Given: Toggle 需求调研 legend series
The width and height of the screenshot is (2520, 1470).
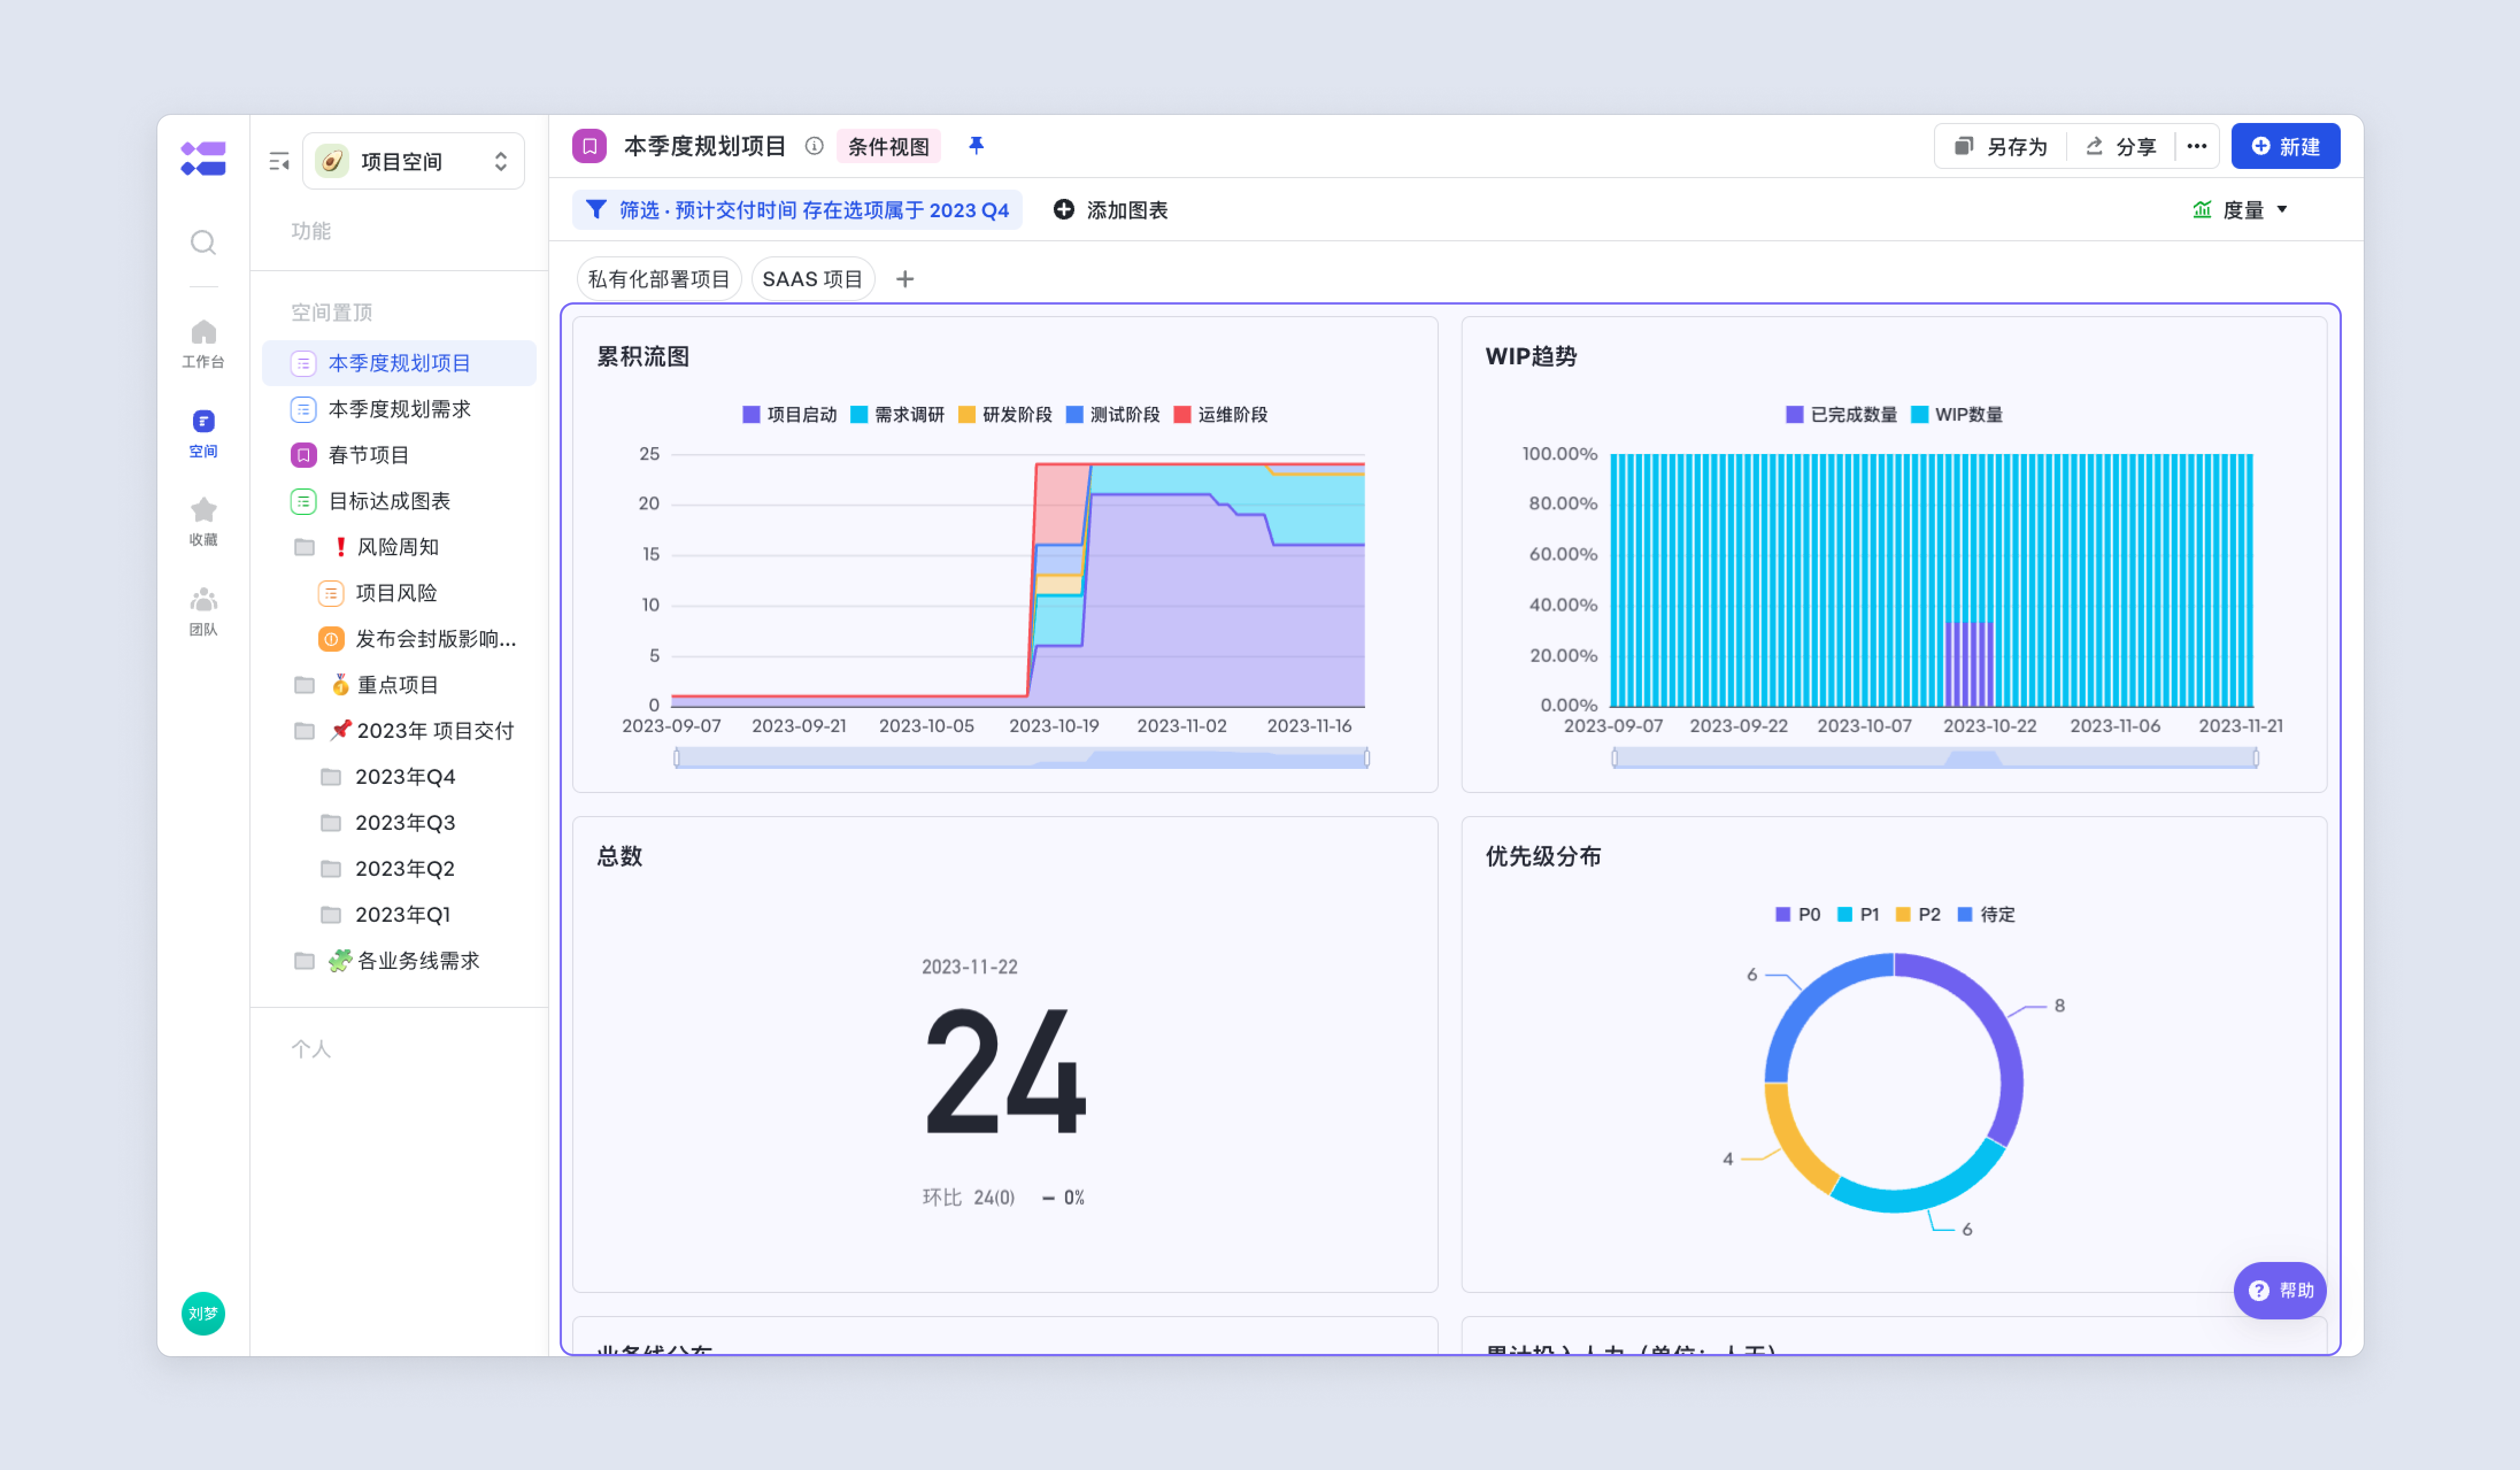Looking at the screenshot, I should [x=897, y=414].
